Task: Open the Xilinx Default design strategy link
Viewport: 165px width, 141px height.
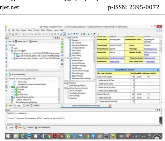Action: tap(117, 58)
